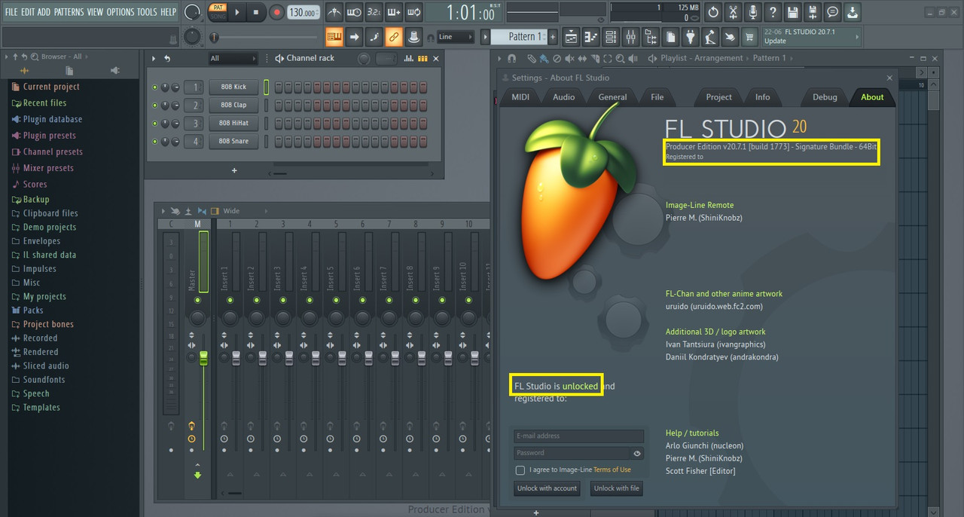This screenshot has height=517, width=964.
Task: Switch to the Debug tab
Action: (825, 97)
